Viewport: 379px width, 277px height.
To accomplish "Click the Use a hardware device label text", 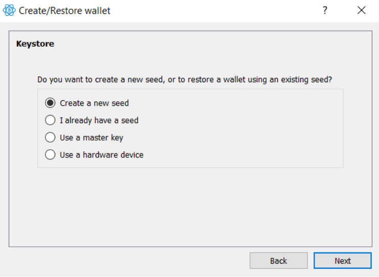I will 101,155.
